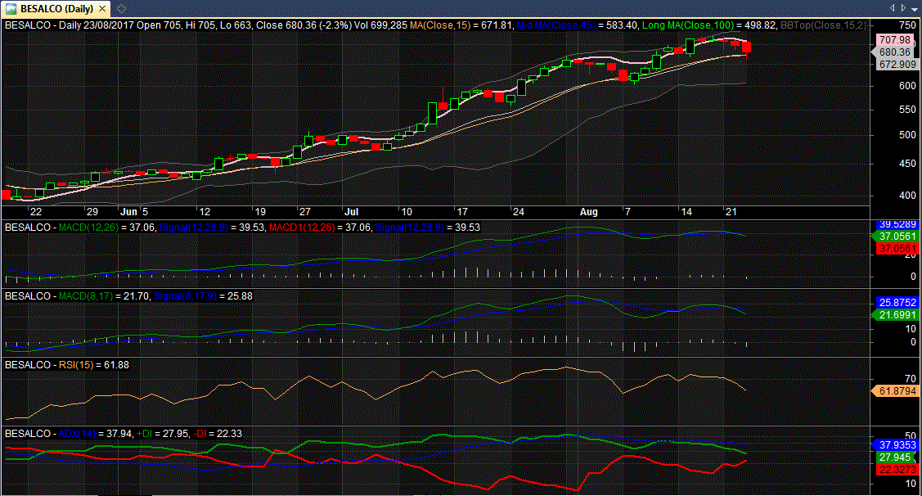This screenshot has width=922, height=496.
Task: Click the 500 price axis label
Action: tap(907, 135)
